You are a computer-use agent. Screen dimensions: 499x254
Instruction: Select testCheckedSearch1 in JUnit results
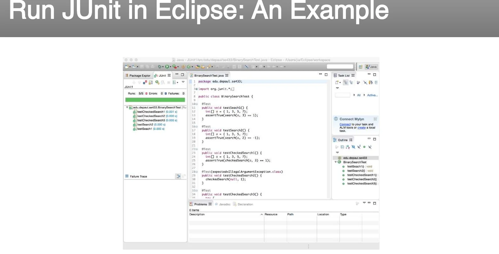(x=155, y=112)
